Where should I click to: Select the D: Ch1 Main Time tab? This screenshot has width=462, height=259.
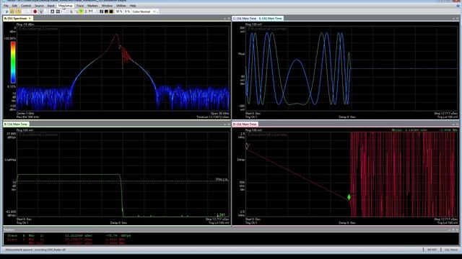245,124
